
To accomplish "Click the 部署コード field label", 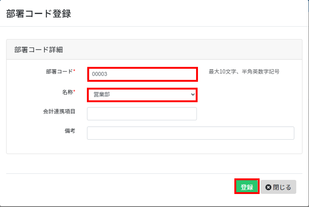I will [59, 72].
